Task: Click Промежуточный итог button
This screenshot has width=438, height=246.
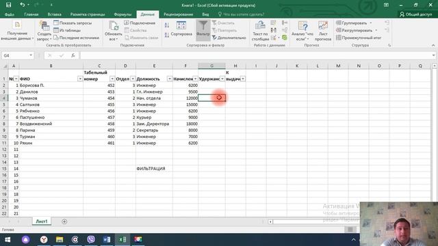Action: [359, 38]
